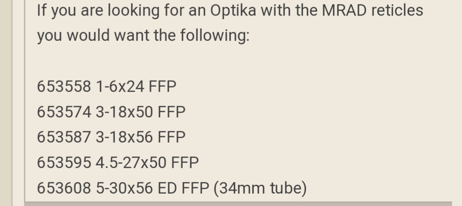Click the model number 653558

pos(64,87)
